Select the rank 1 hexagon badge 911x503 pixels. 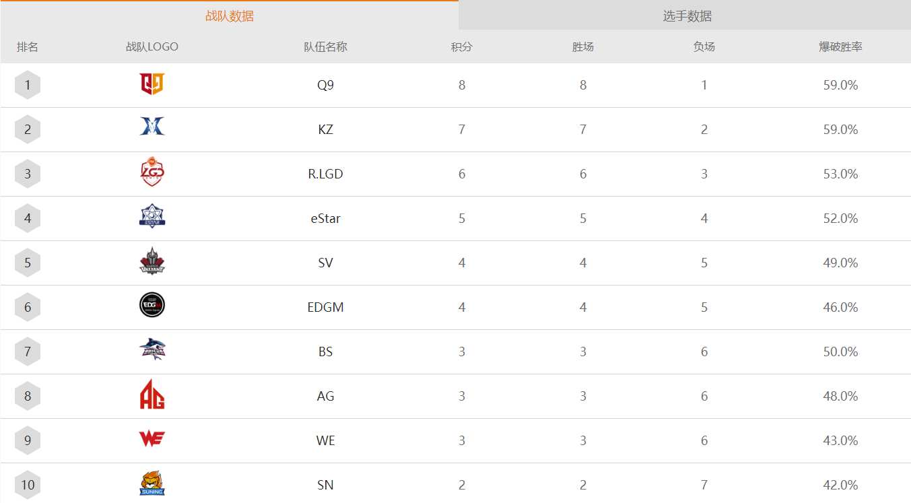(28, 85)
